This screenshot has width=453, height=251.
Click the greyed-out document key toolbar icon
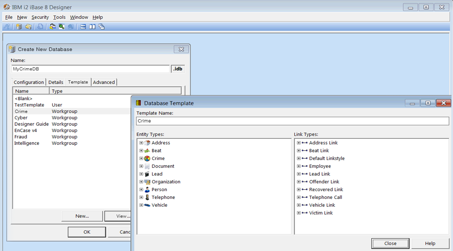[40, 27]
